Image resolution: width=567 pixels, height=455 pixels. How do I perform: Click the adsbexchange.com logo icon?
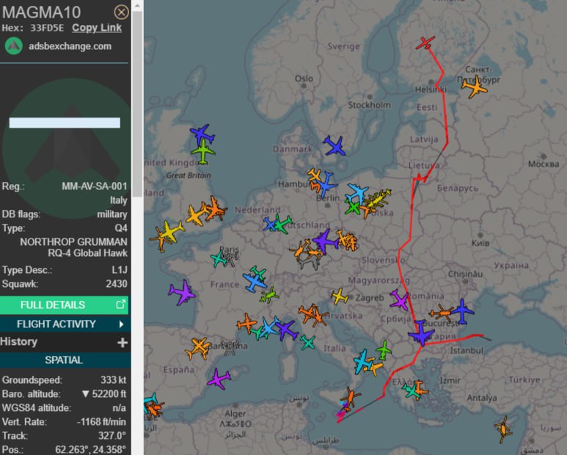click(14, 46)
